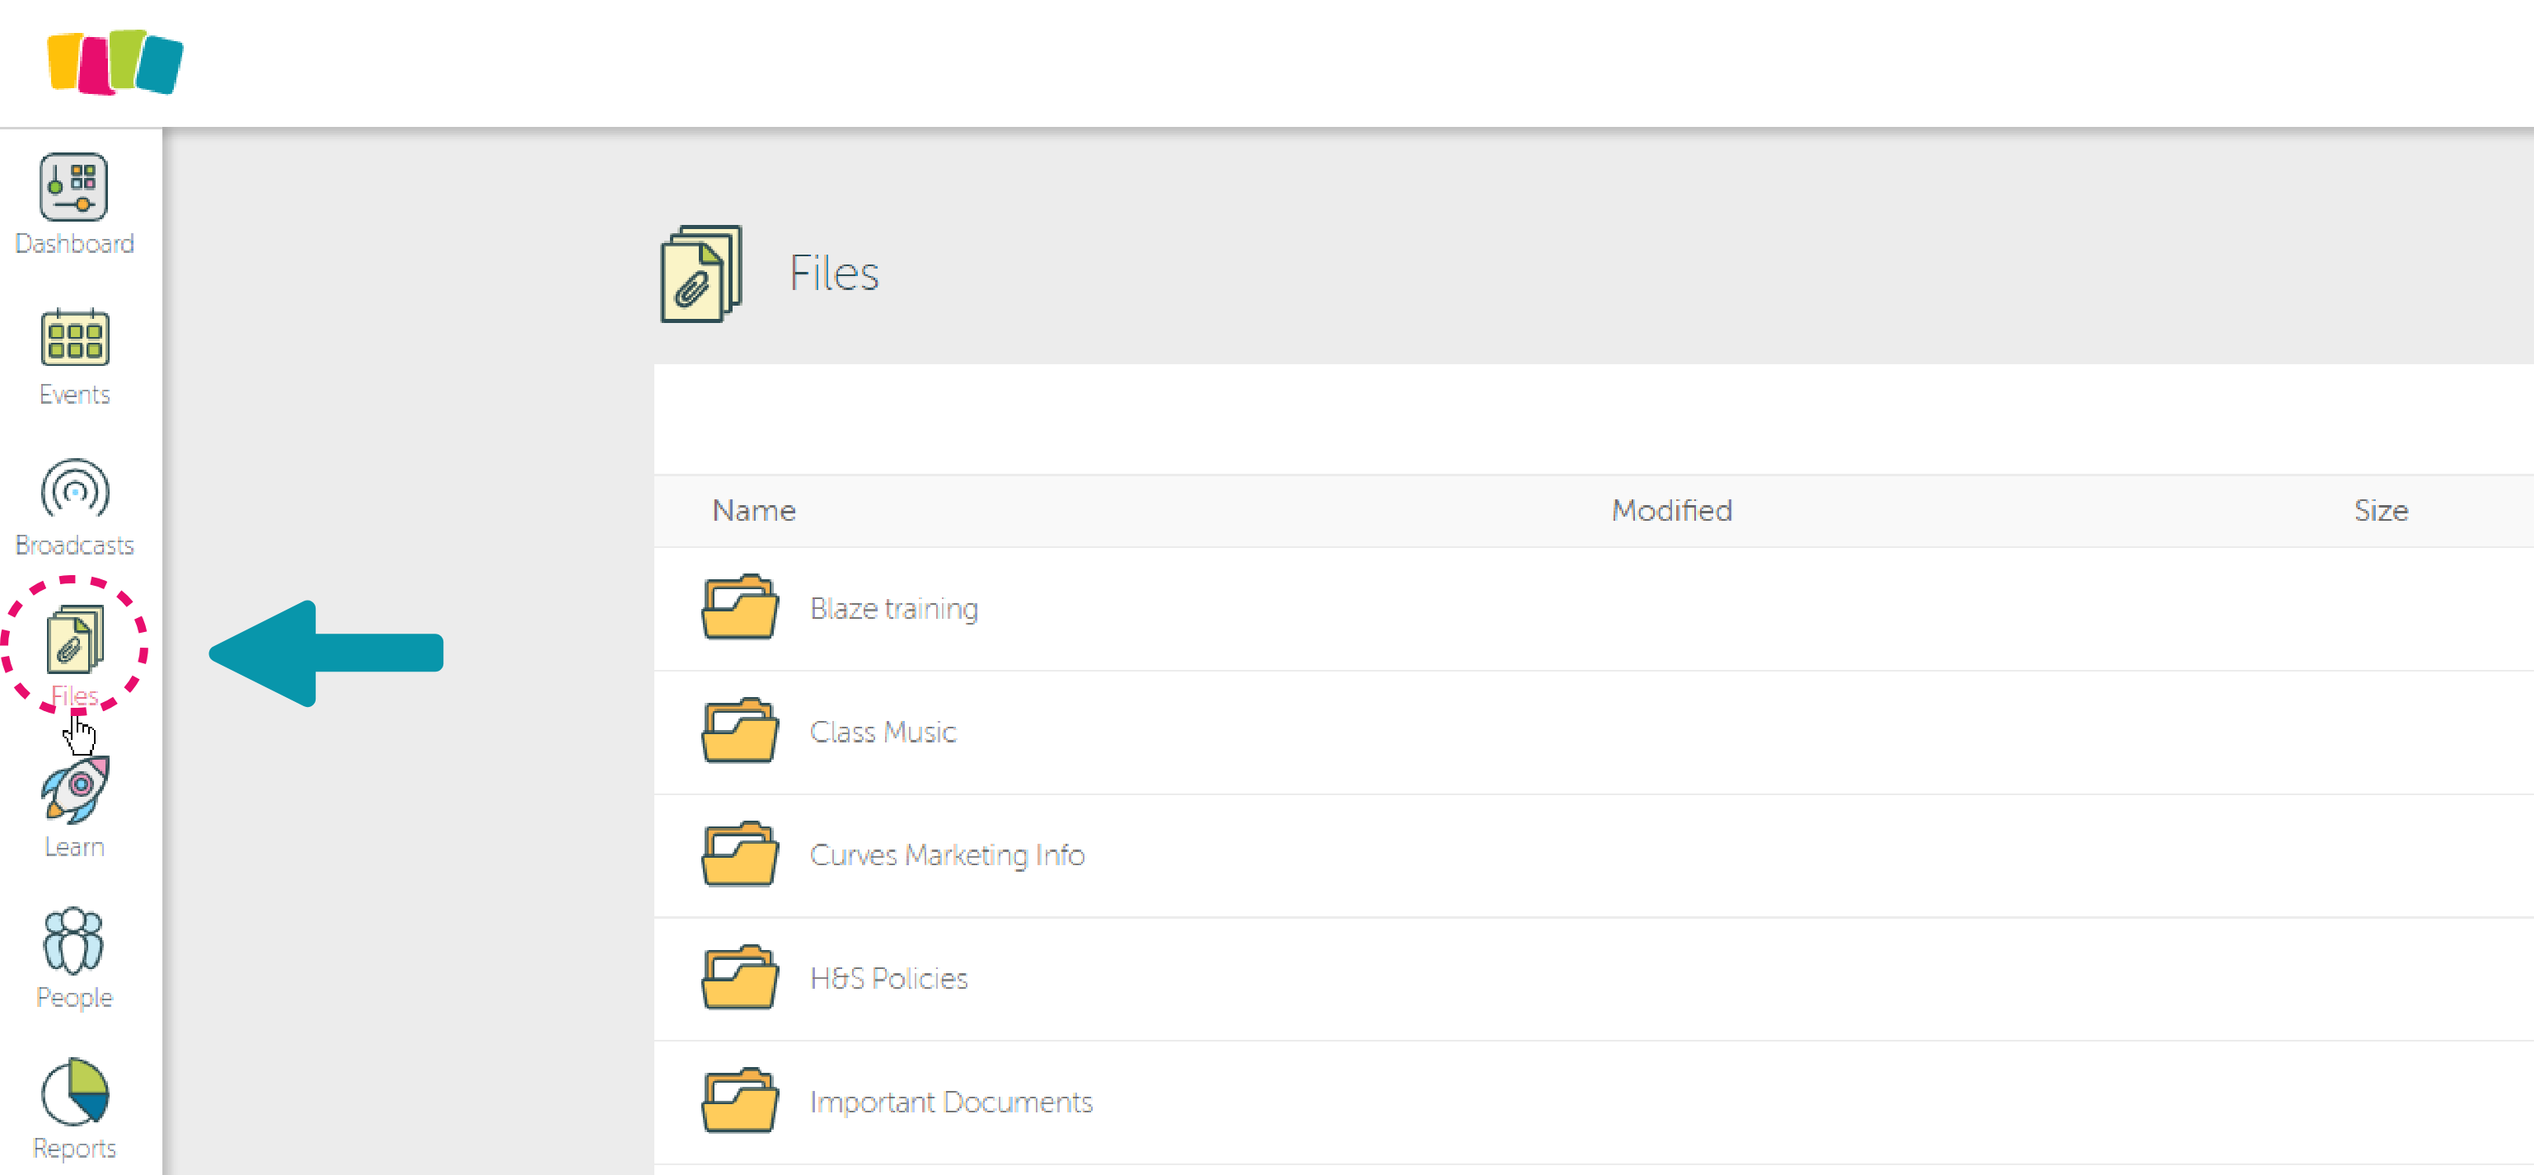Click the Files page header icon
This screenshot has width=2534, height=1175.
tap(700, 274)
